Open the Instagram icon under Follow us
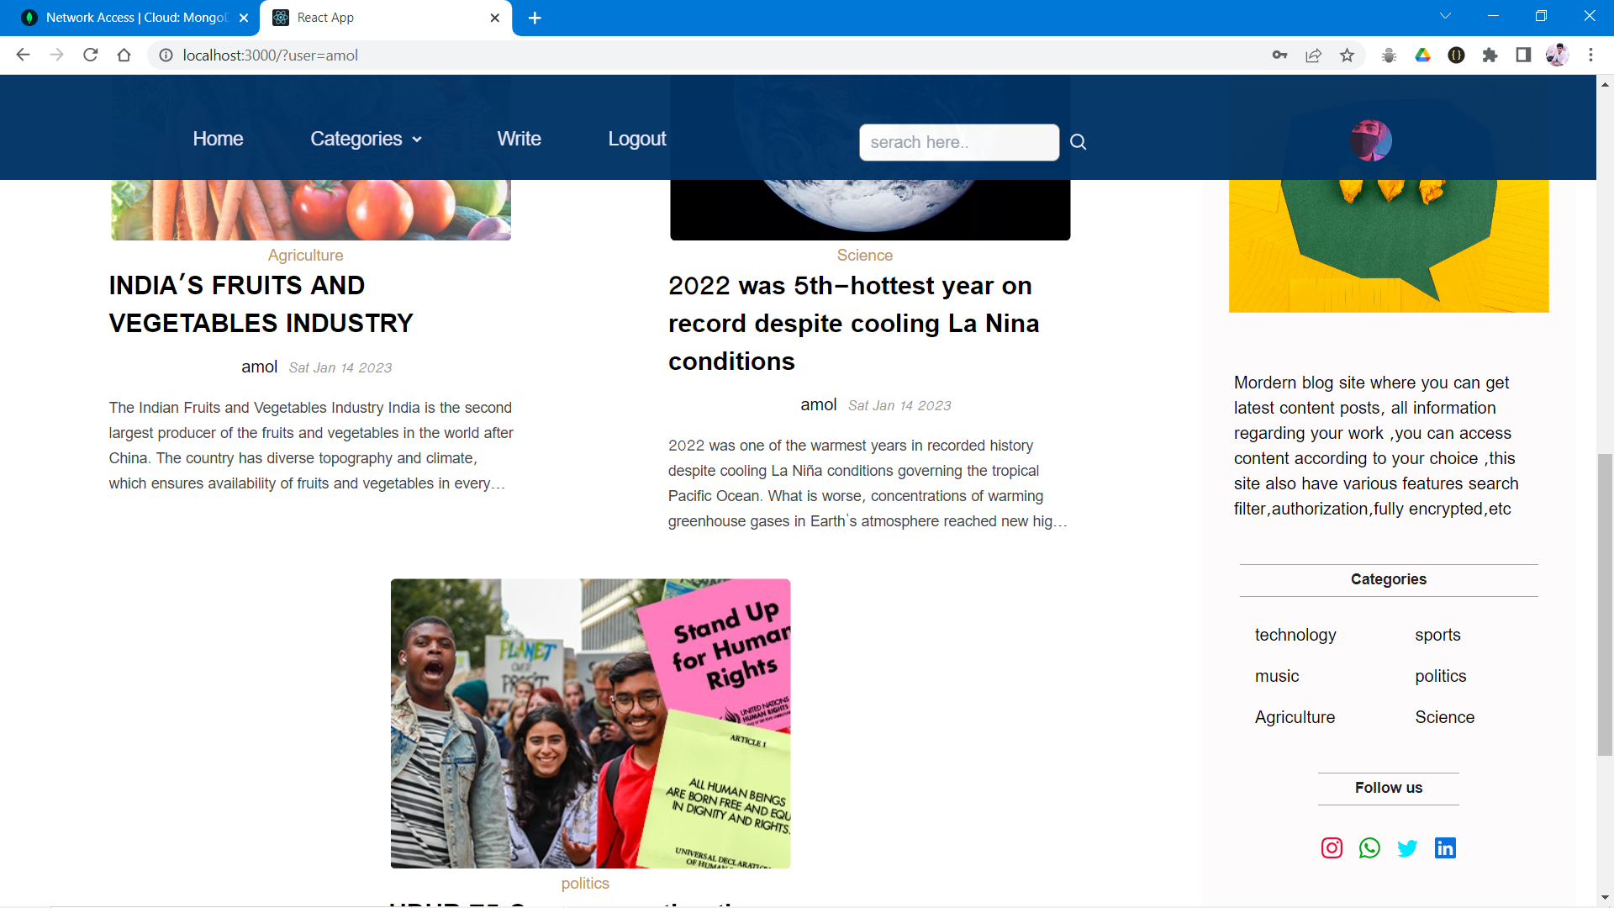The width and height of the screenshot is (1614, 908). point(1332,848)
